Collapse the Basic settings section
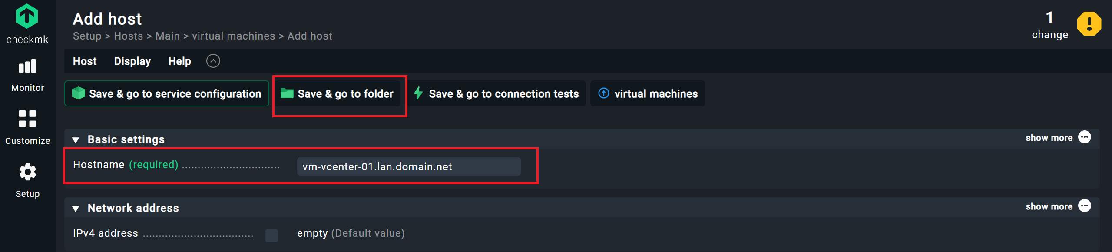Viewport: 1112px width, 252px height. pos(76,140)
